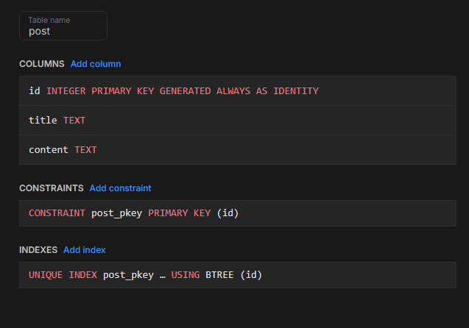Select the id INTEGER PRIMARY KEY column row
Screen dimensions: 469x328
(x=238, y=90)
